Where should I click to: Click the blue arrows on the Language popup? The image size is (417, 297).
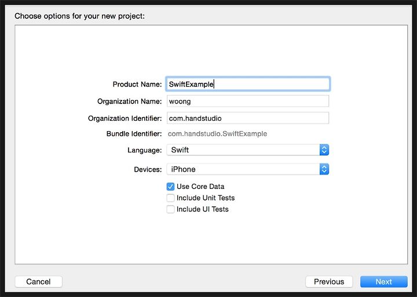tap(324, 150)
